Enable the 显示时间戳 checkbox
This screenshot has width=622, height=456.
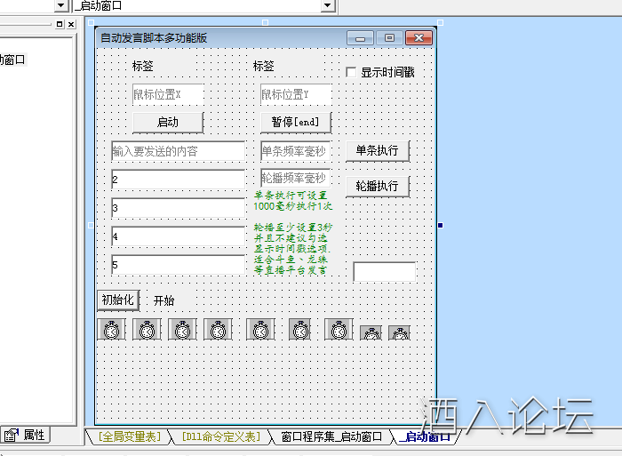click(x=351, y=72)
